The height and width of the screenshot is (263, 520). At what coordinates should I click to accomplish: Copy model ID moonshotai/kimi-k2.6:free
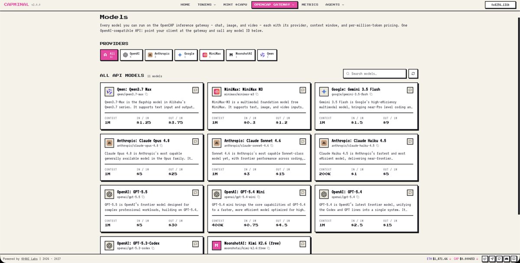point(269,248)
